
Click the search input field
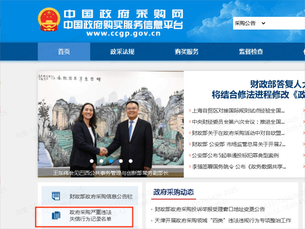pos(286,23)
